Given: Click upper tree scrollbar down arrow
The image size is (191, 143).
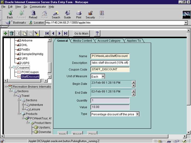Looking at the screenshot, I should [49, 77].
